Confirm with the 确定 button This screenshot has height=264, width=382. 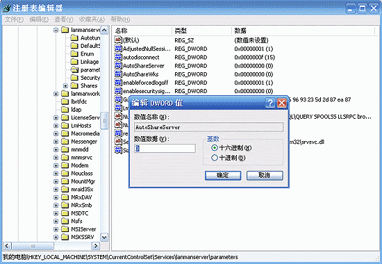tap(223, 176)
